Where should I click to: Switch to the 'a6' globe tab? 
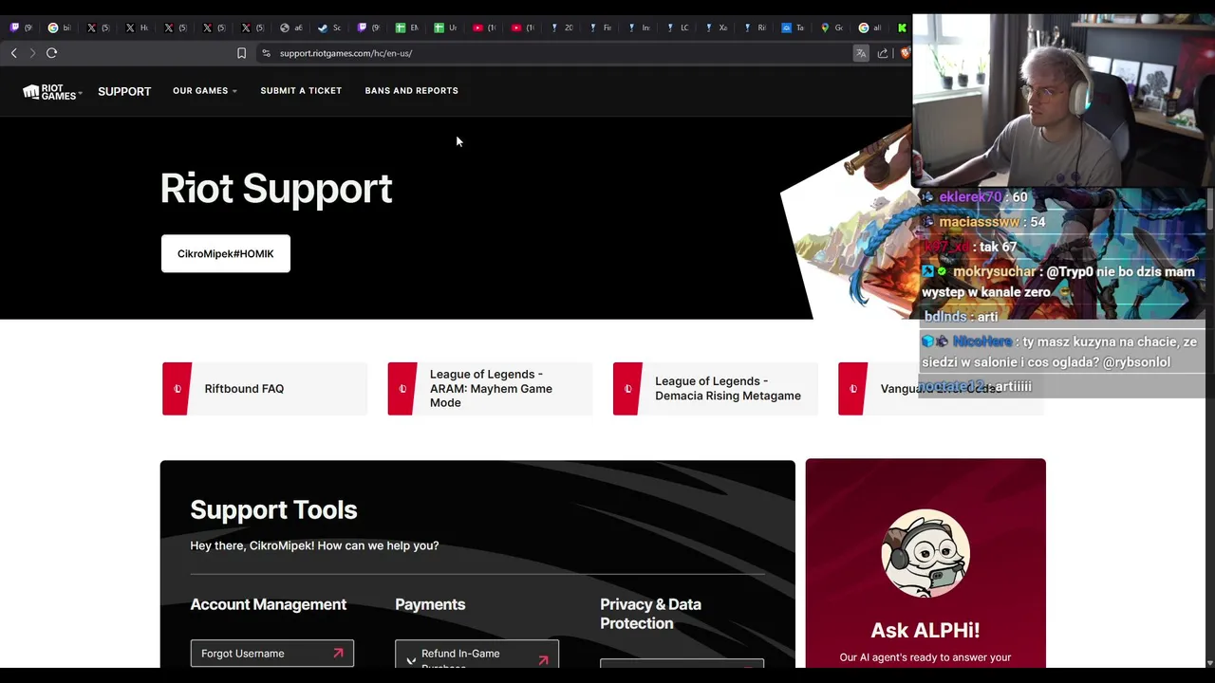coord(290,28)
